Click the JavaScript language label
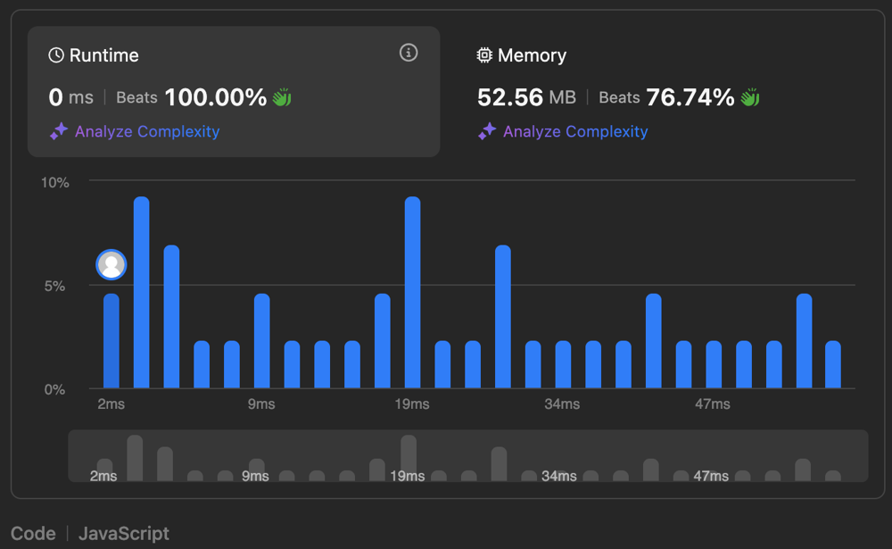The height and width of the screenshot is (549, 892). 124,534
